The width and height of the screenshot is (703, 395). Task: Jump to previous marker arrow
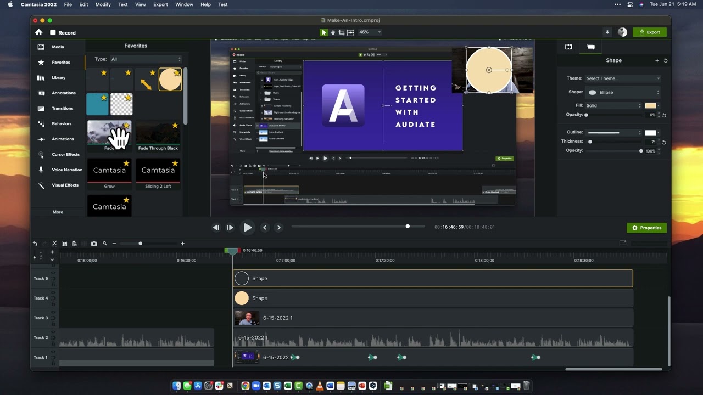(x=265, y=228)
